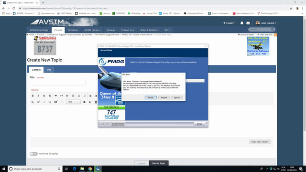The image size is (306, 172).
Task: Focus the topic Title input field
Action: click(x=57, y=83)
